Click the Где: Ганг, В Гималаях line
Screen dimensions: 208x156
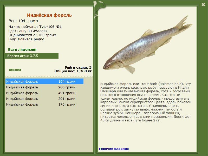pos(28,31)
